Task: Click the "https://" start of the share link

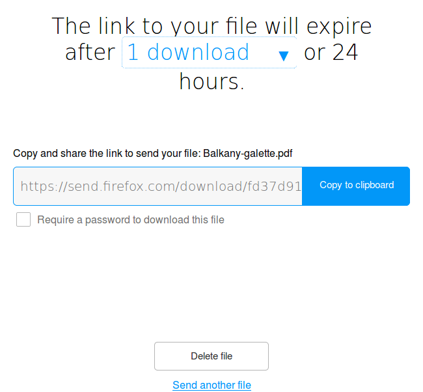Action: coord(44,186)
